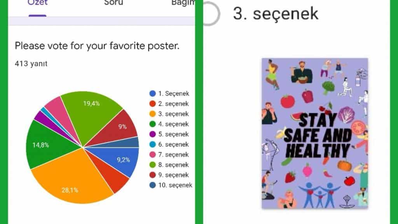Viewport: 398px width, 224px height.
Task: Click the pink 7. seçenek legend dot
Action: (153, 155)
